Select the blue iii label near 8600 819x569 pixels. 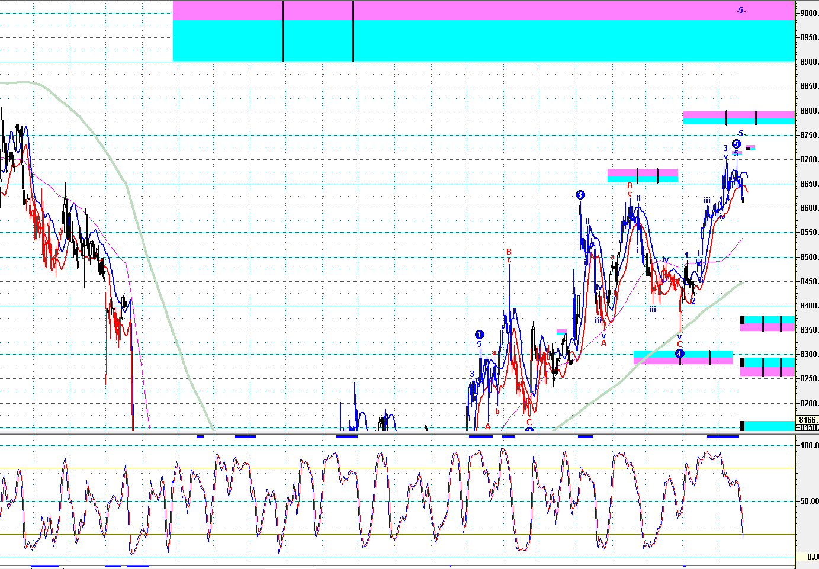coord(707,201)
